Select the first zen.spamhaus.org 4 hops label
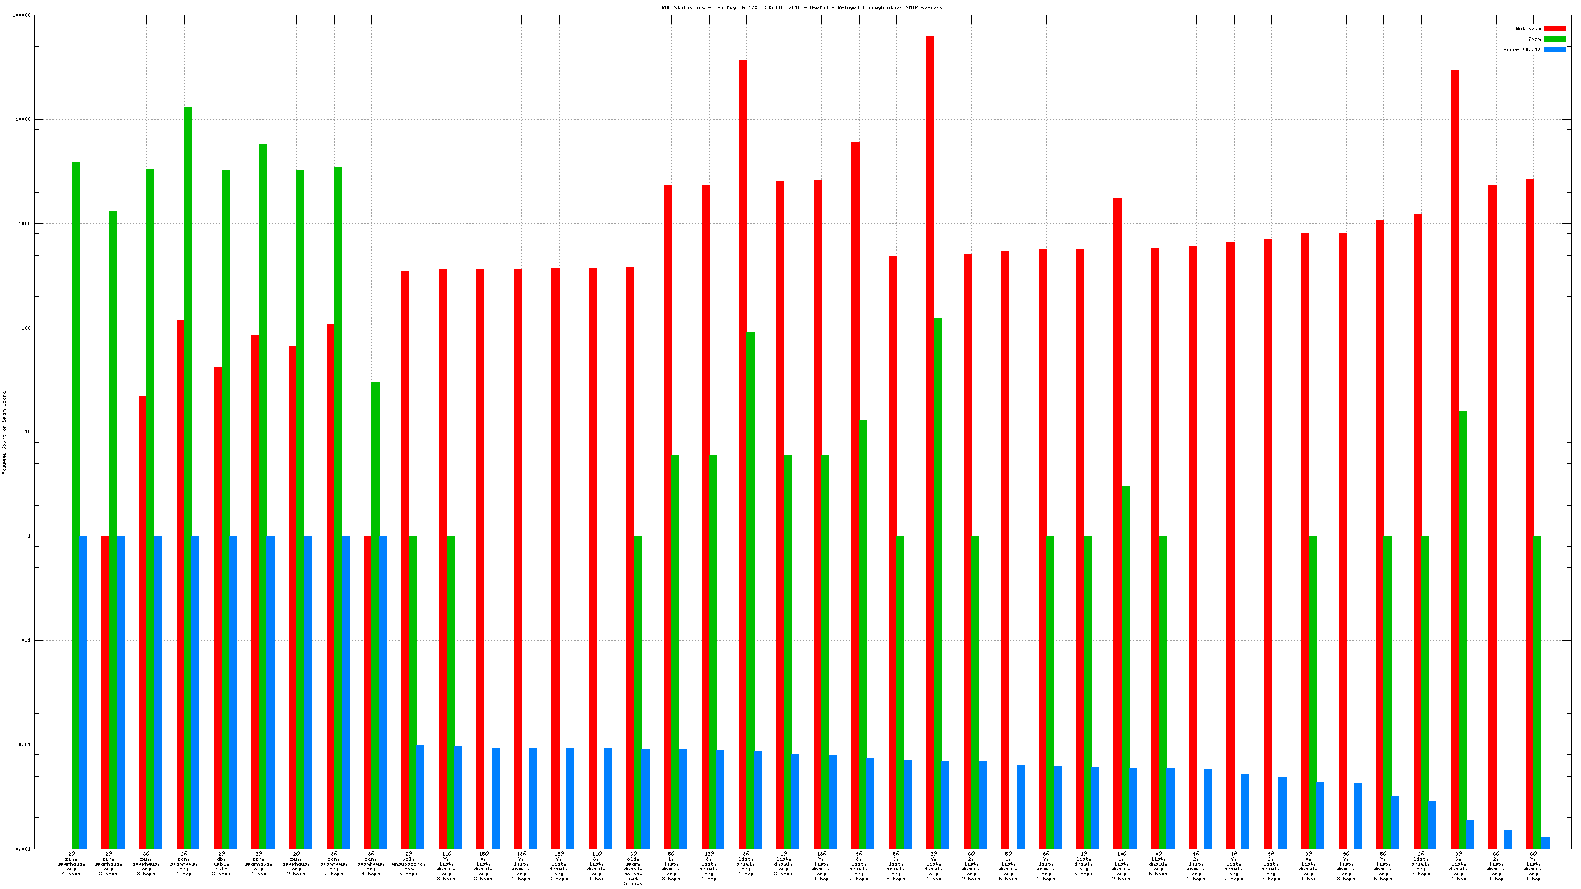Screen dimensions: 1581x889 pos(72,864)
